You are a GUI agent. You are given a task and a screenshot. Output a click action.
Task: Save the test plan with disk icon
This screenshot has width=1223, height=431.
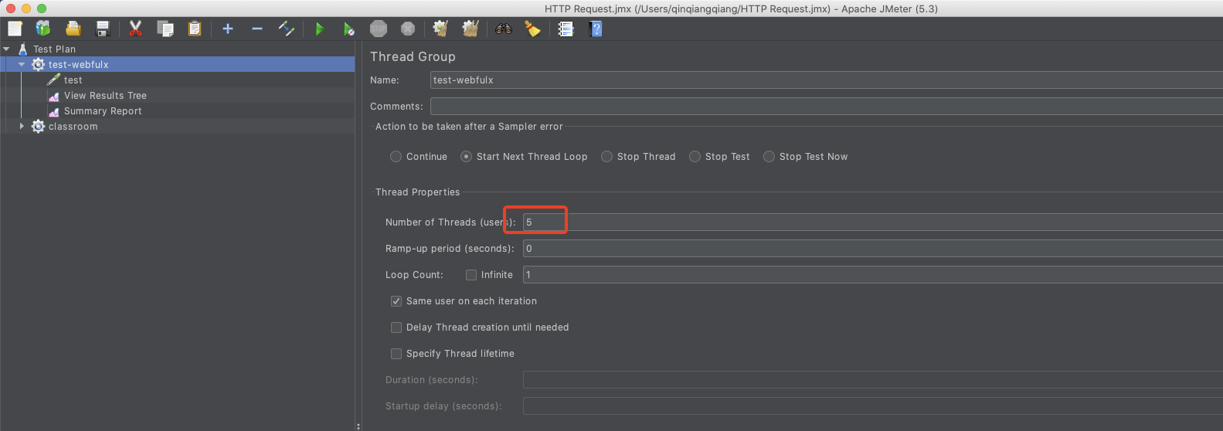coord(102,29)
